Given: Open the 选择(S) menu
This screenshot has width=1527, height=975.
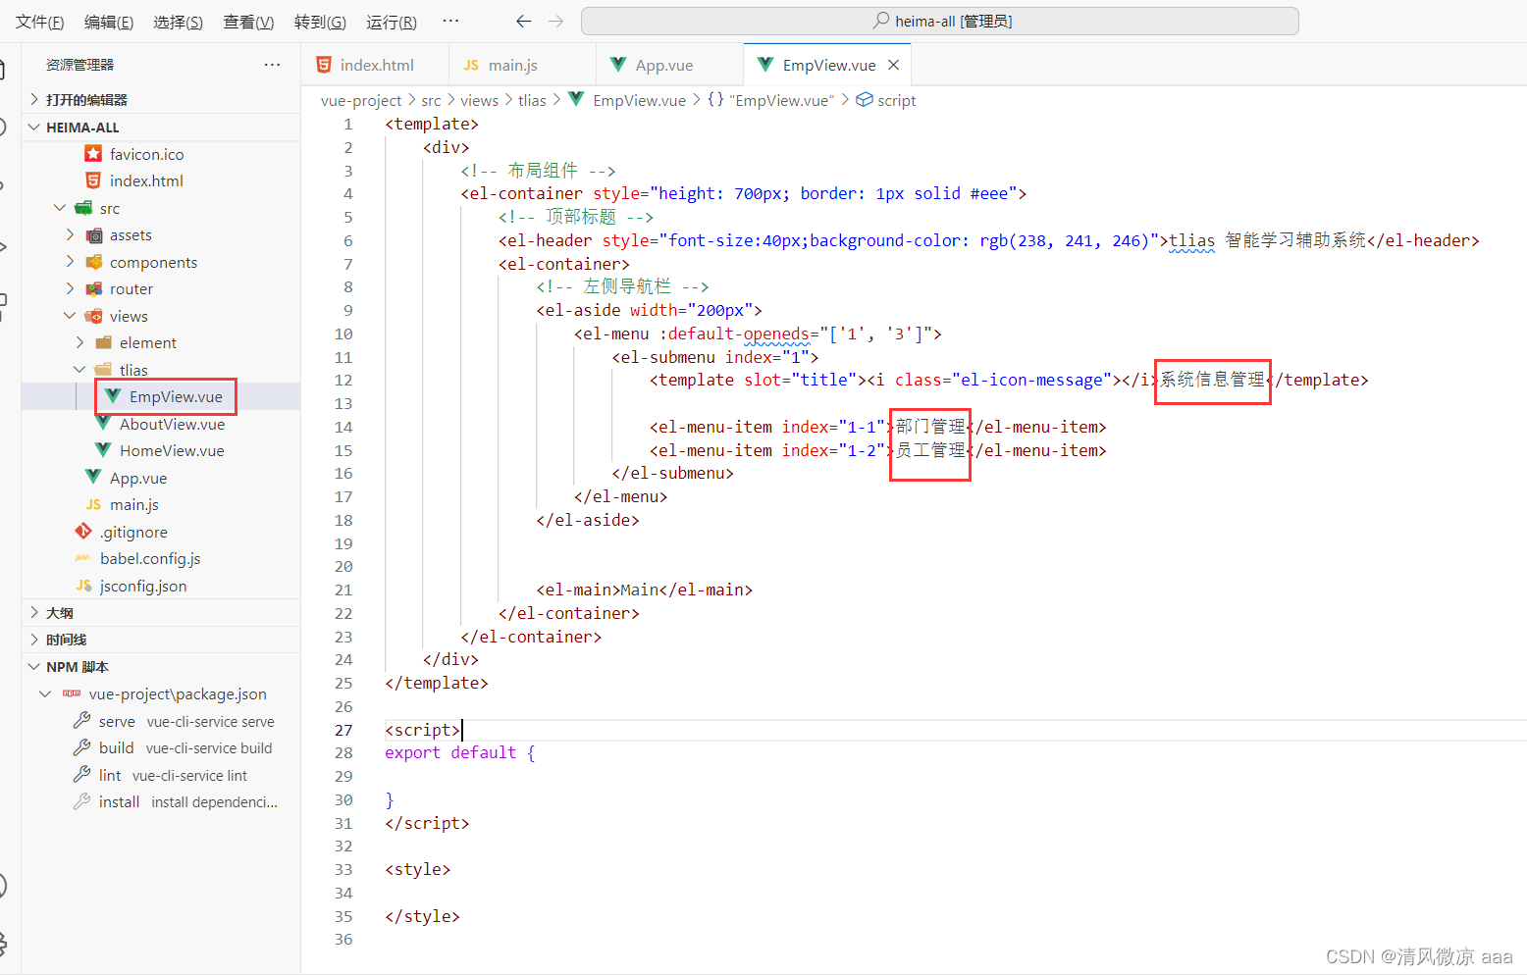Looking at the screenshot, I should [178, 22].
